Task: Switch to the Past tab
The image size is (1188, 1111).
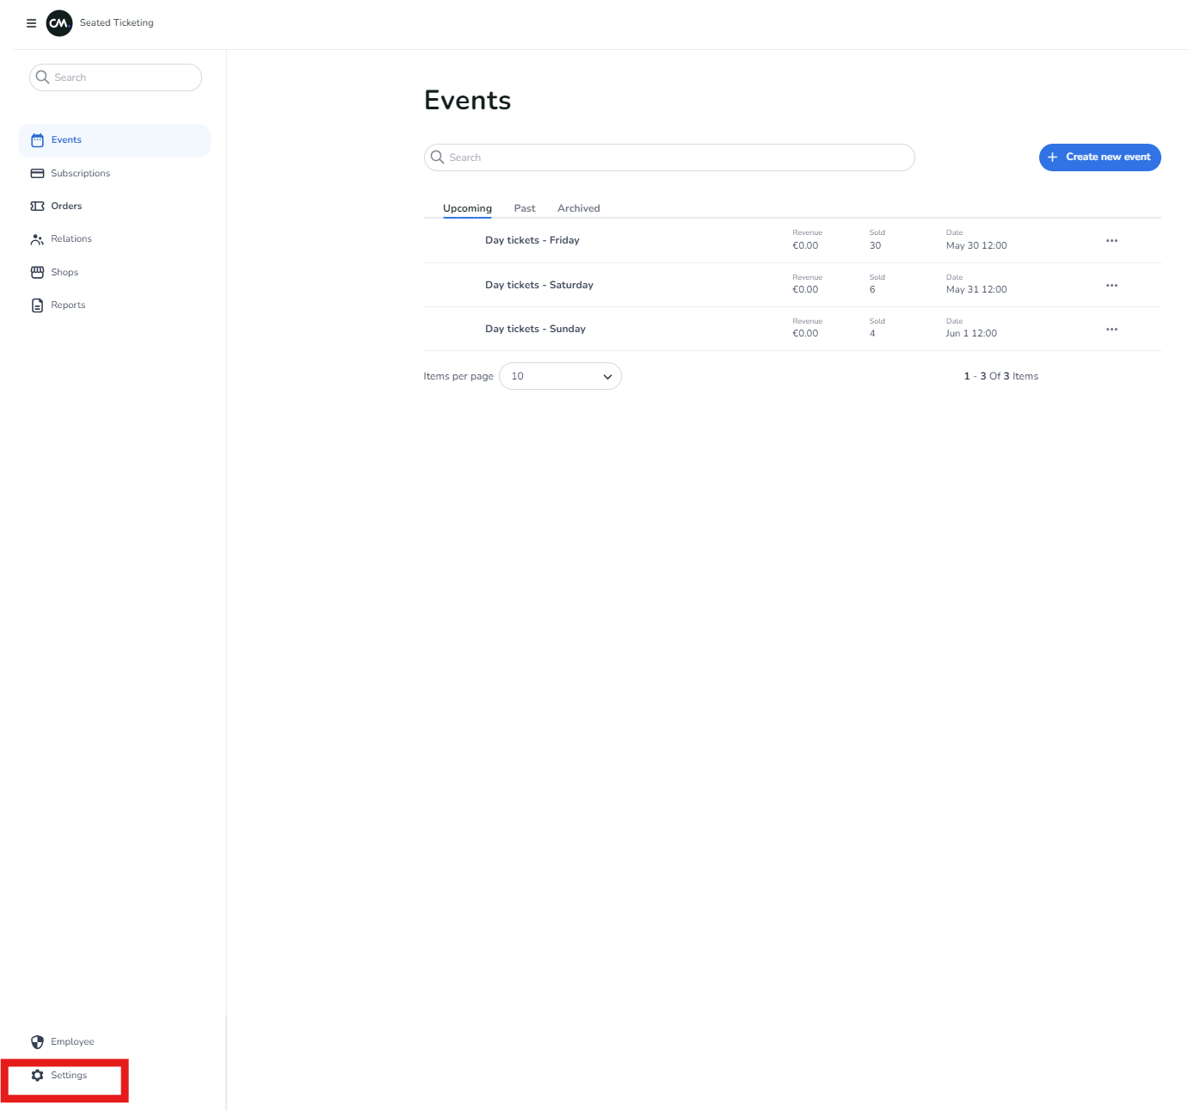Action: [524, 208]
